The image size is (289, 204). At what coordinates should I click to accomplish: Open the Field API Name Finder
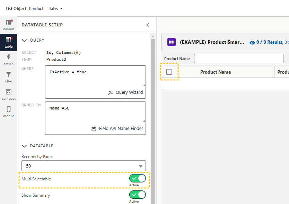coord(117,129)
